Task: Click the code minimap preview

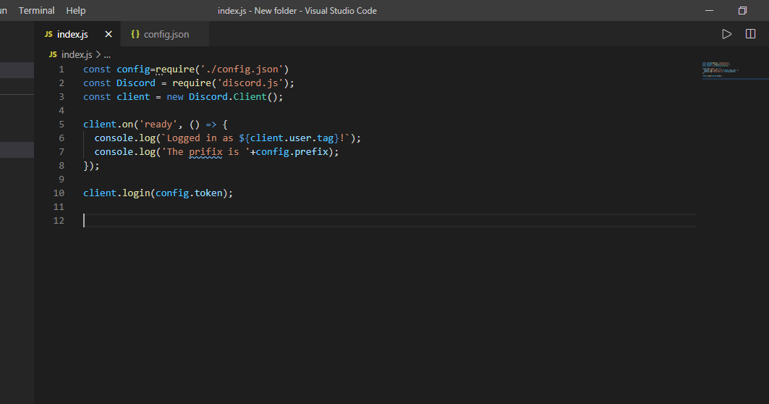Action: point(720,70)
